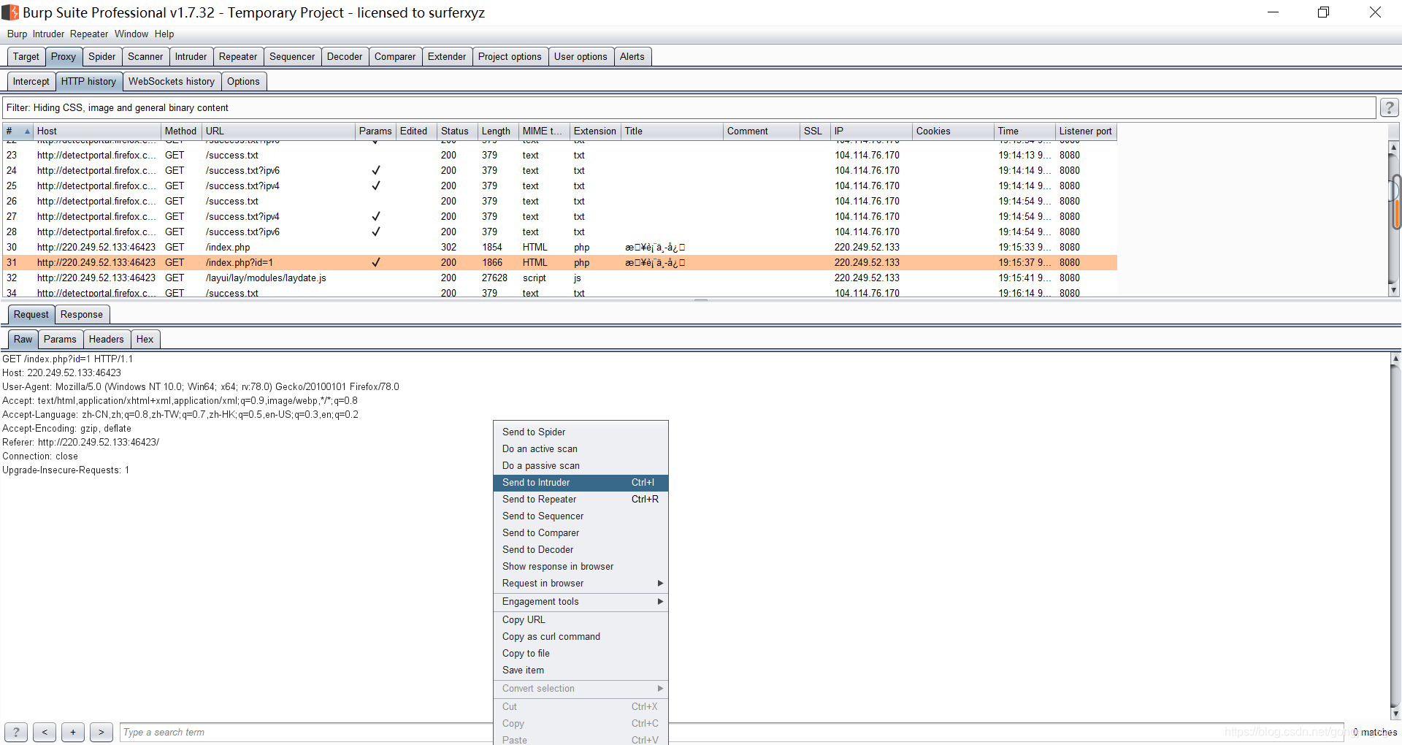Select history row 32 laydate.js
This screenshot has height=745, width=1402.
pyautogui.click(x=559, y=278)
